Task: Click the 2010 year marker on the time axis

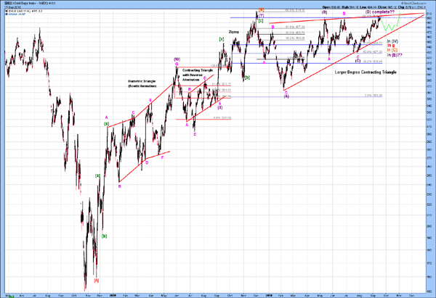Action: (x=269, y=296)
